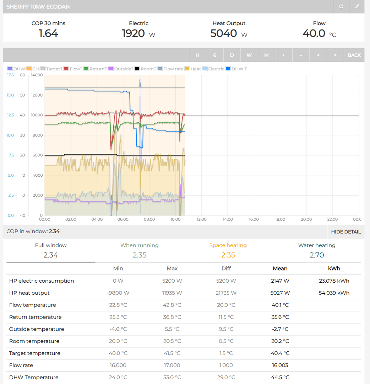Switch to the W (week) view

[249, 55]
